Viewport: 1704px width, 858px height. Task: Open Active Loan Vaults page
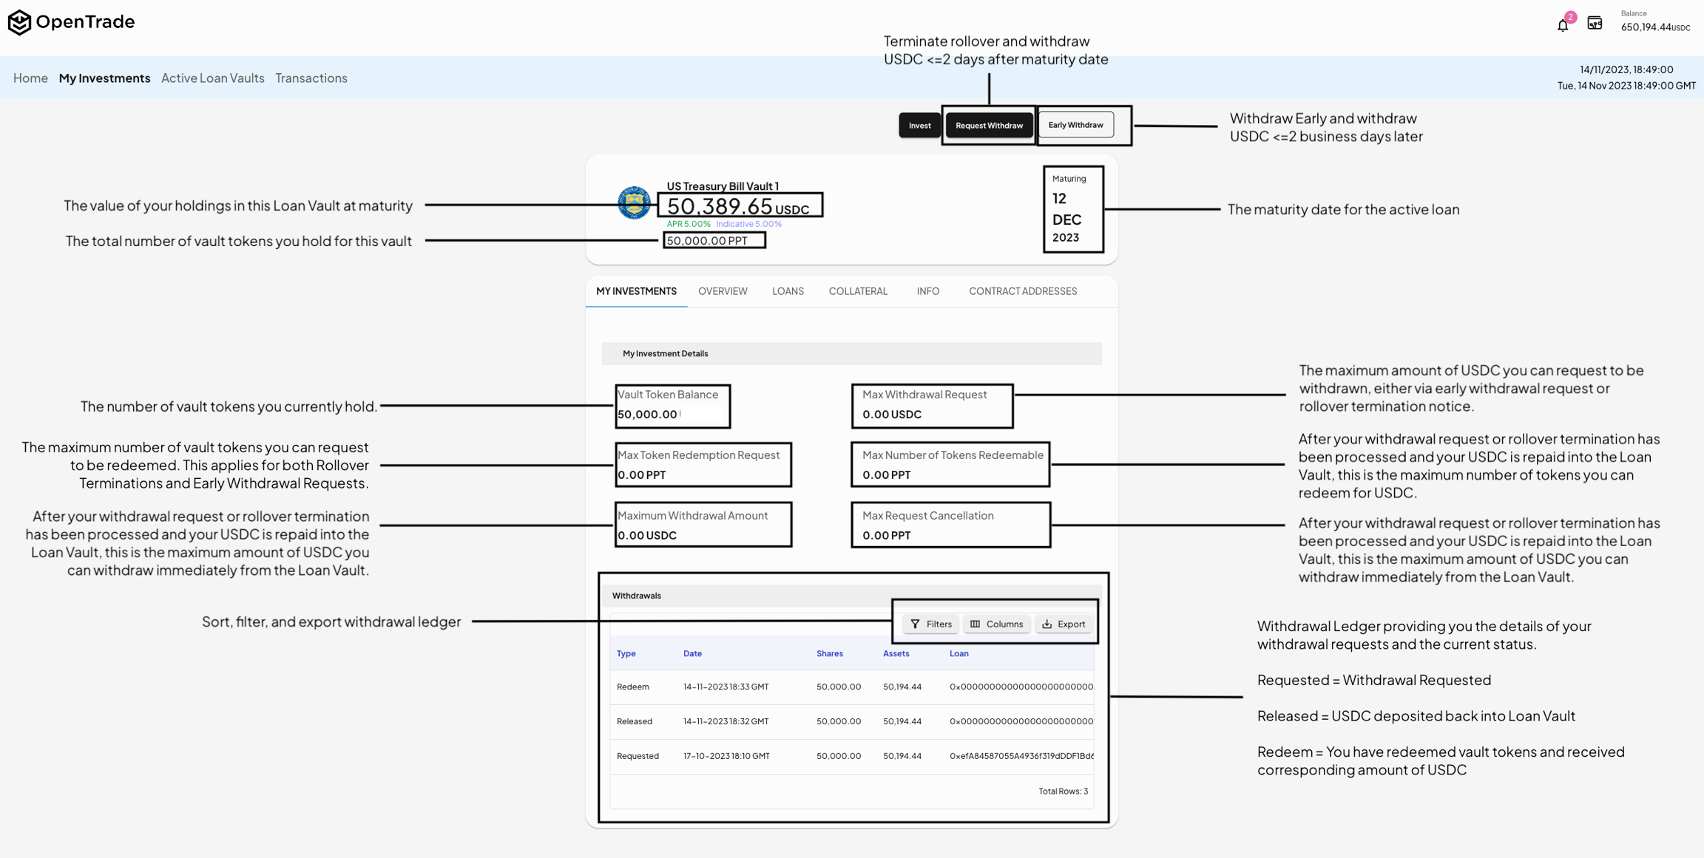coord(212,78)
